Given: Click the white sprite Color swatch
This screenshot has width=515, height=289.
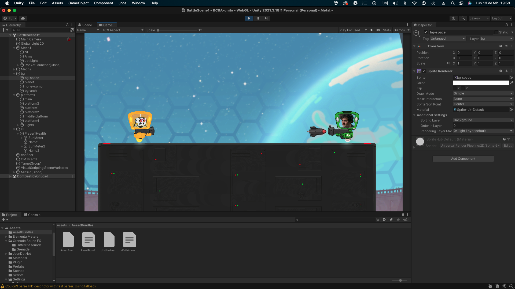Looking at the screenshot, I should tap(481, 83).
